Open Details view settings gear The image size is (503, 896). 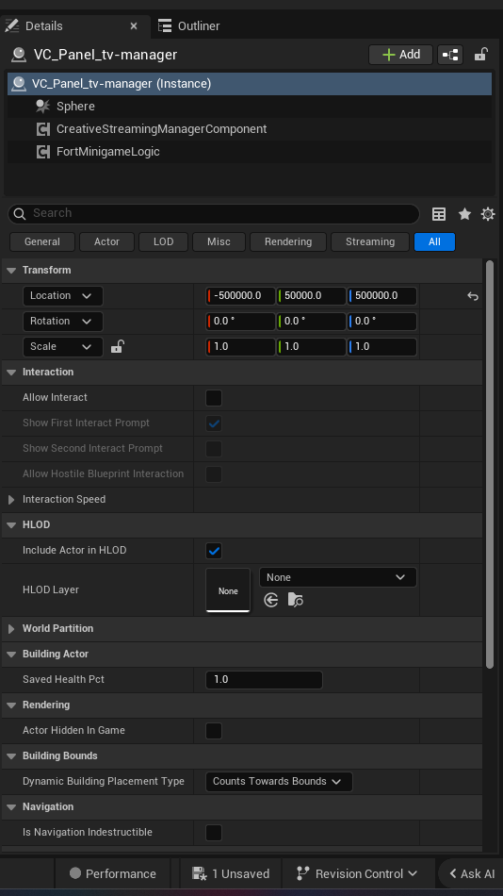click(488, 214)
